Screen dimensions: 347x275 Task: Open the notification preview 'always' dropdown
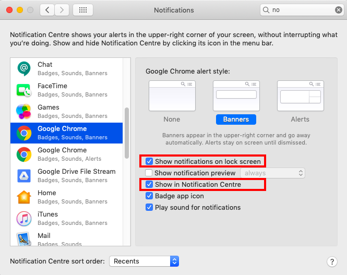coord(272,173)
